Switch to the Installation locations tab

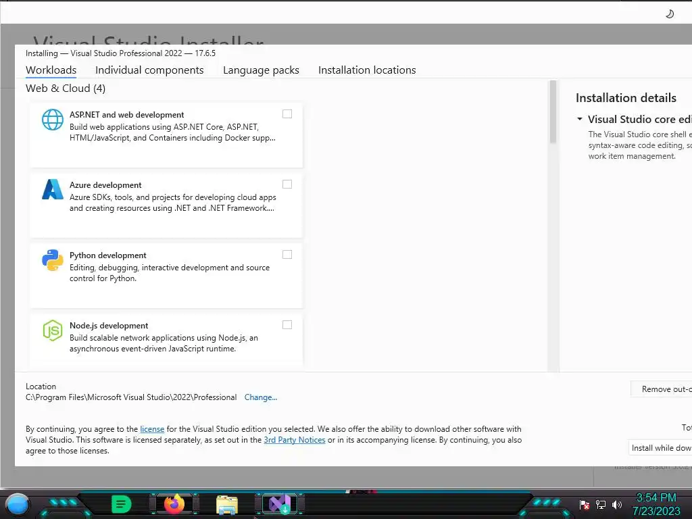pyautogui.click(x=367, y=70)
